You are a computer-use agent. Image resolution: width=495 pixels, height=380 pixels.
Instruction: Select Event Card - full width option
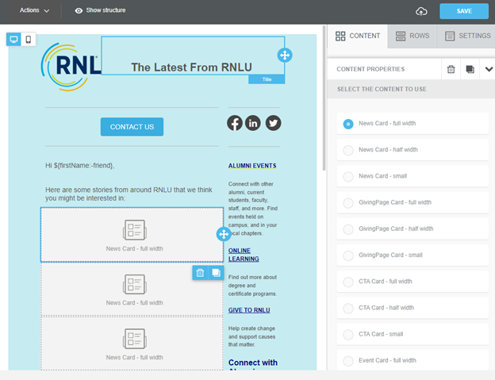pyautogui.click(x=412, y=360)
